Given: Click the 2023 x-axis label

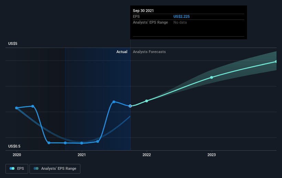Looking at the screenshot, I should 212,155.
